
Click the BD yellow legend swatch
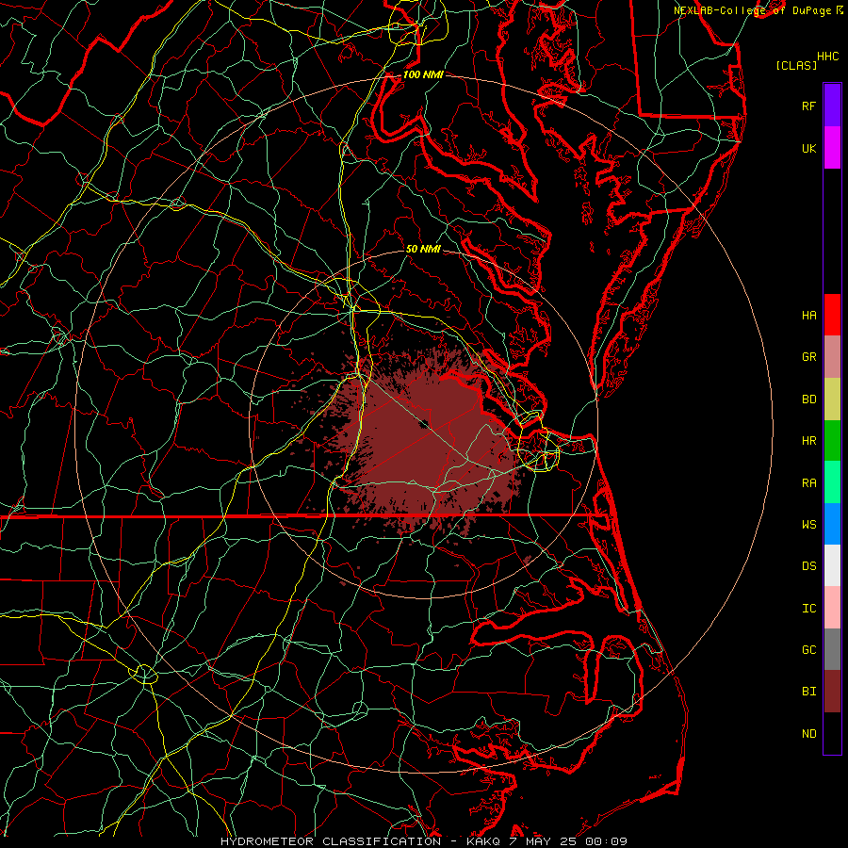click(x=832, y=400)
